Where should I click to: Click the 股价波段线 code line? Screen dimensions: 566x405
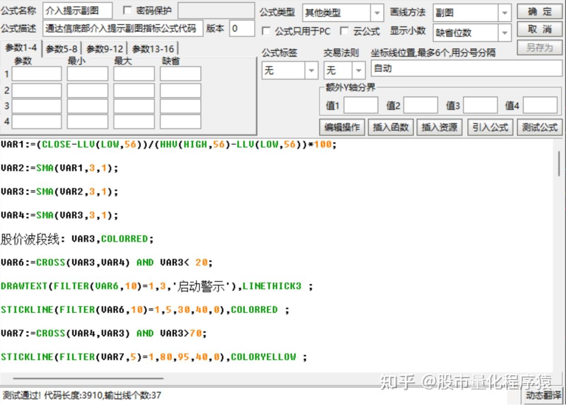coord(77,239)
